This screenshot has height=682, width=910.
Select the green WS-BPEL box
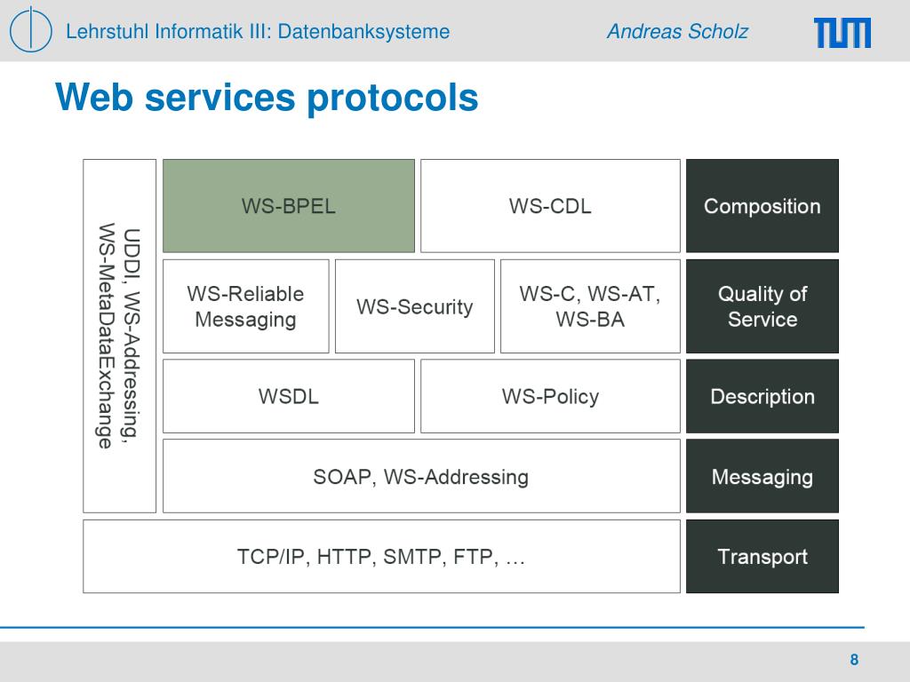[289, 206]
